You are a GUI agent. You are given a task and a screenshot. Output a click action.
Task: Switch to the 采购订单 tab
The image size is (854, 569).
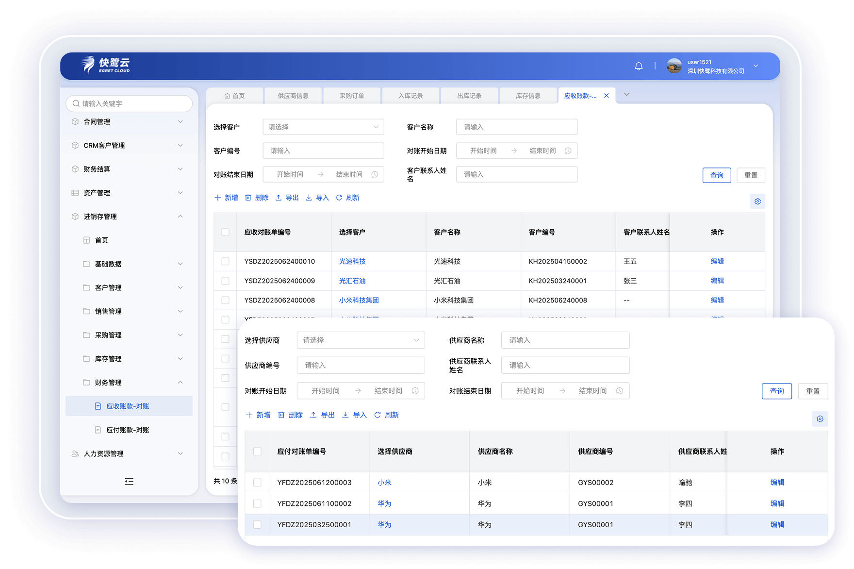point(352,96)
